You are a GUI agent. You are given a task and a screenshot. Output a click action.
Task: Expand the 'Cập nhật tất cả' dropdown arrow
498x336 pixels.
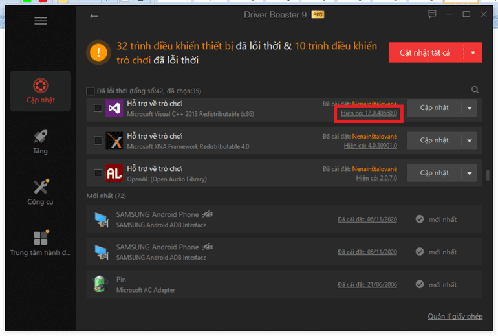coord(473,53)
